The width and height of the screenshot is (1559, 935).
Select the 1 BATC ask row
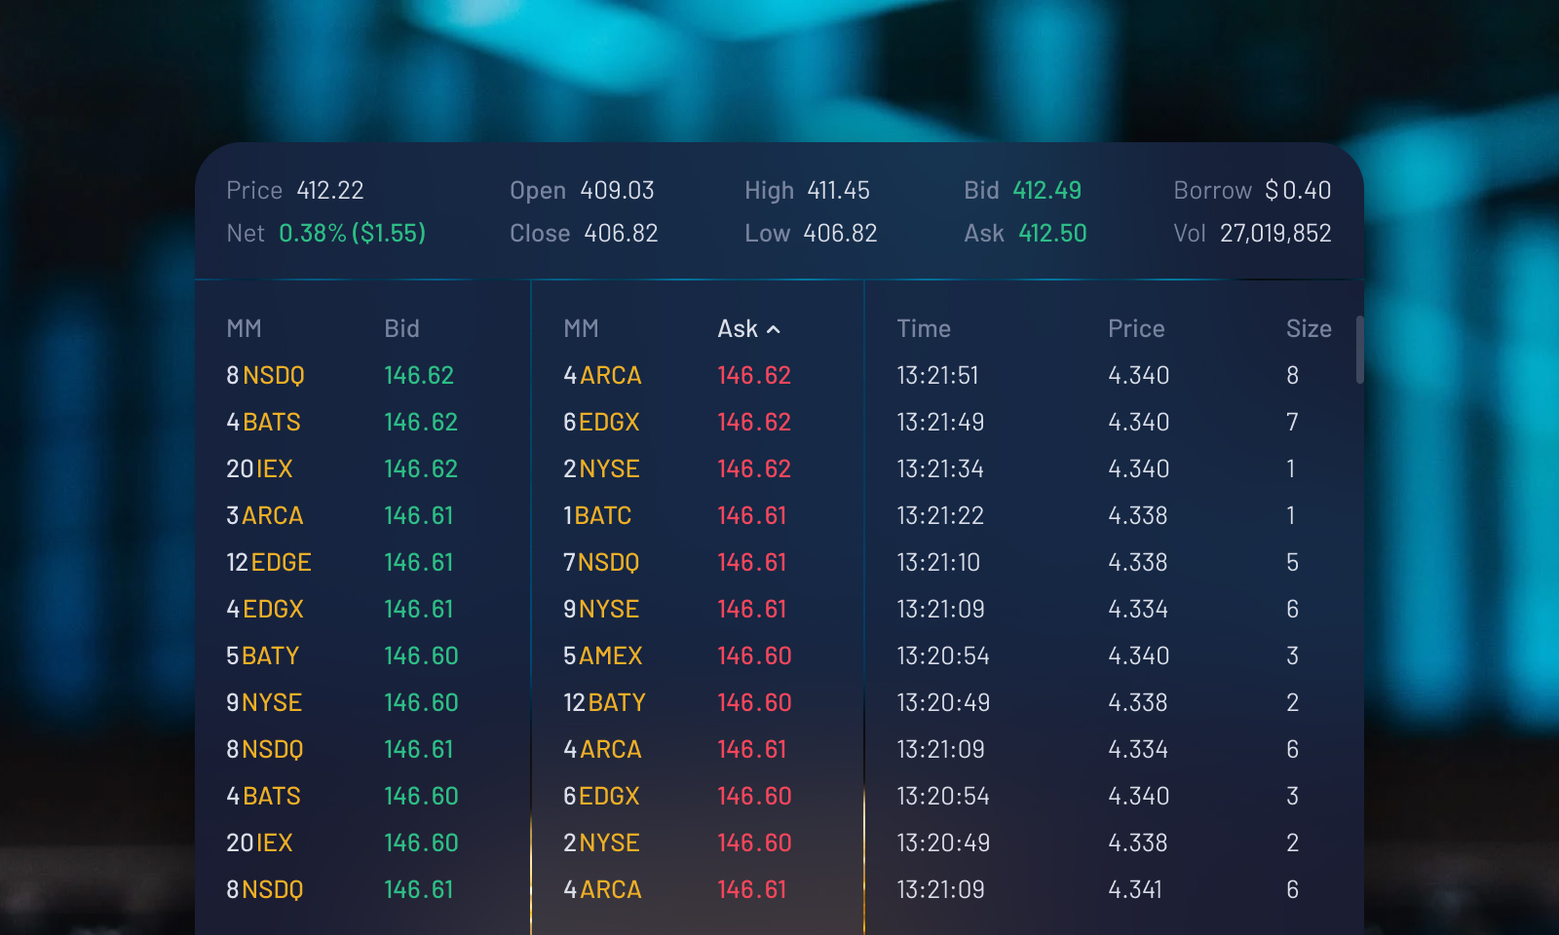pos(698,515)
